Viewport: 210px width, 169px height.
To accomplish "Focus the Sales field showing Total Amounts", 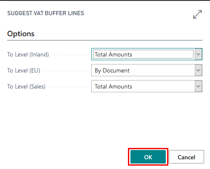I will (147, 86).
